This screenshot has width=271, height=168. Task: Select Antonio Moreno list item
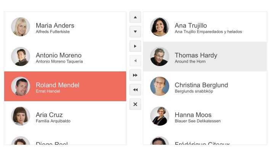point(65,57)
